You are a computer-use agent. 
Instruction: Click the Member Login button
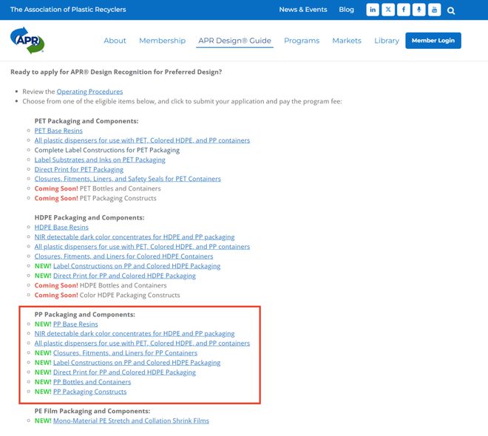click(x=433, y=41)
